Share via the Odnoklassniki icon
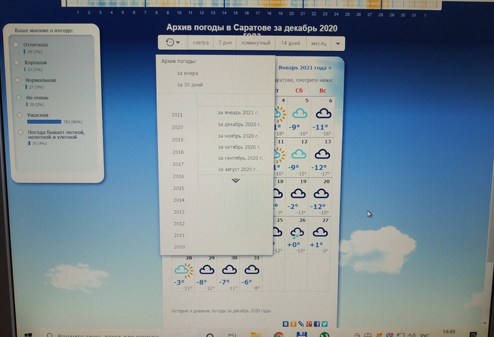 [293, 324]
